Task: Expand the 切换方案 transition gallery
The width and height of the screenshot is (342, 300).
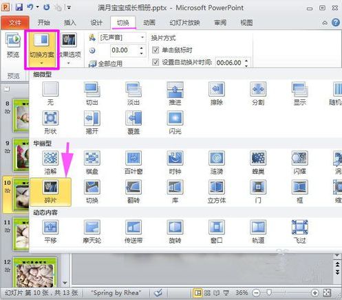Action: (x=42, y=49)
